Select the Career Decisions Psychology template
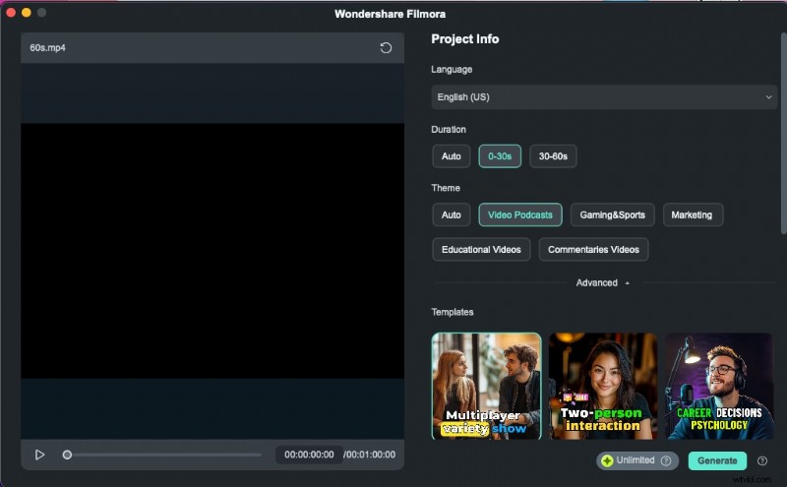 pyautogui.click(x=719, y=386)
